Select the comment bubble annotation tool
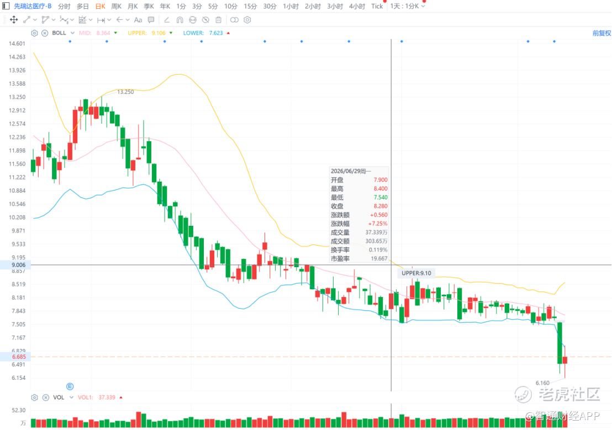This screenshot has width=612, height=430. 151,19
